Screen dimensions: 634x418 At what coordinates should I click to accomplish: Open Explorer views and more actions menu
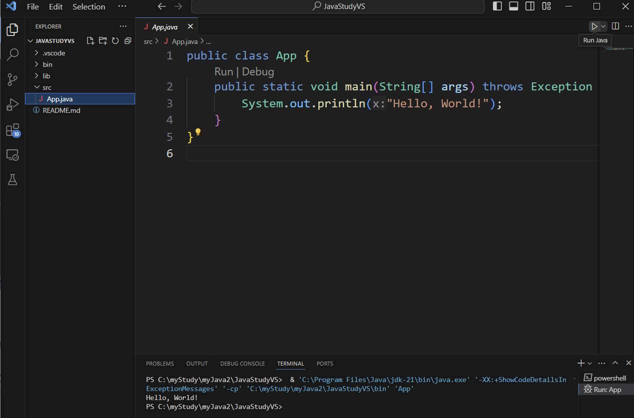[x=123, y=26]
